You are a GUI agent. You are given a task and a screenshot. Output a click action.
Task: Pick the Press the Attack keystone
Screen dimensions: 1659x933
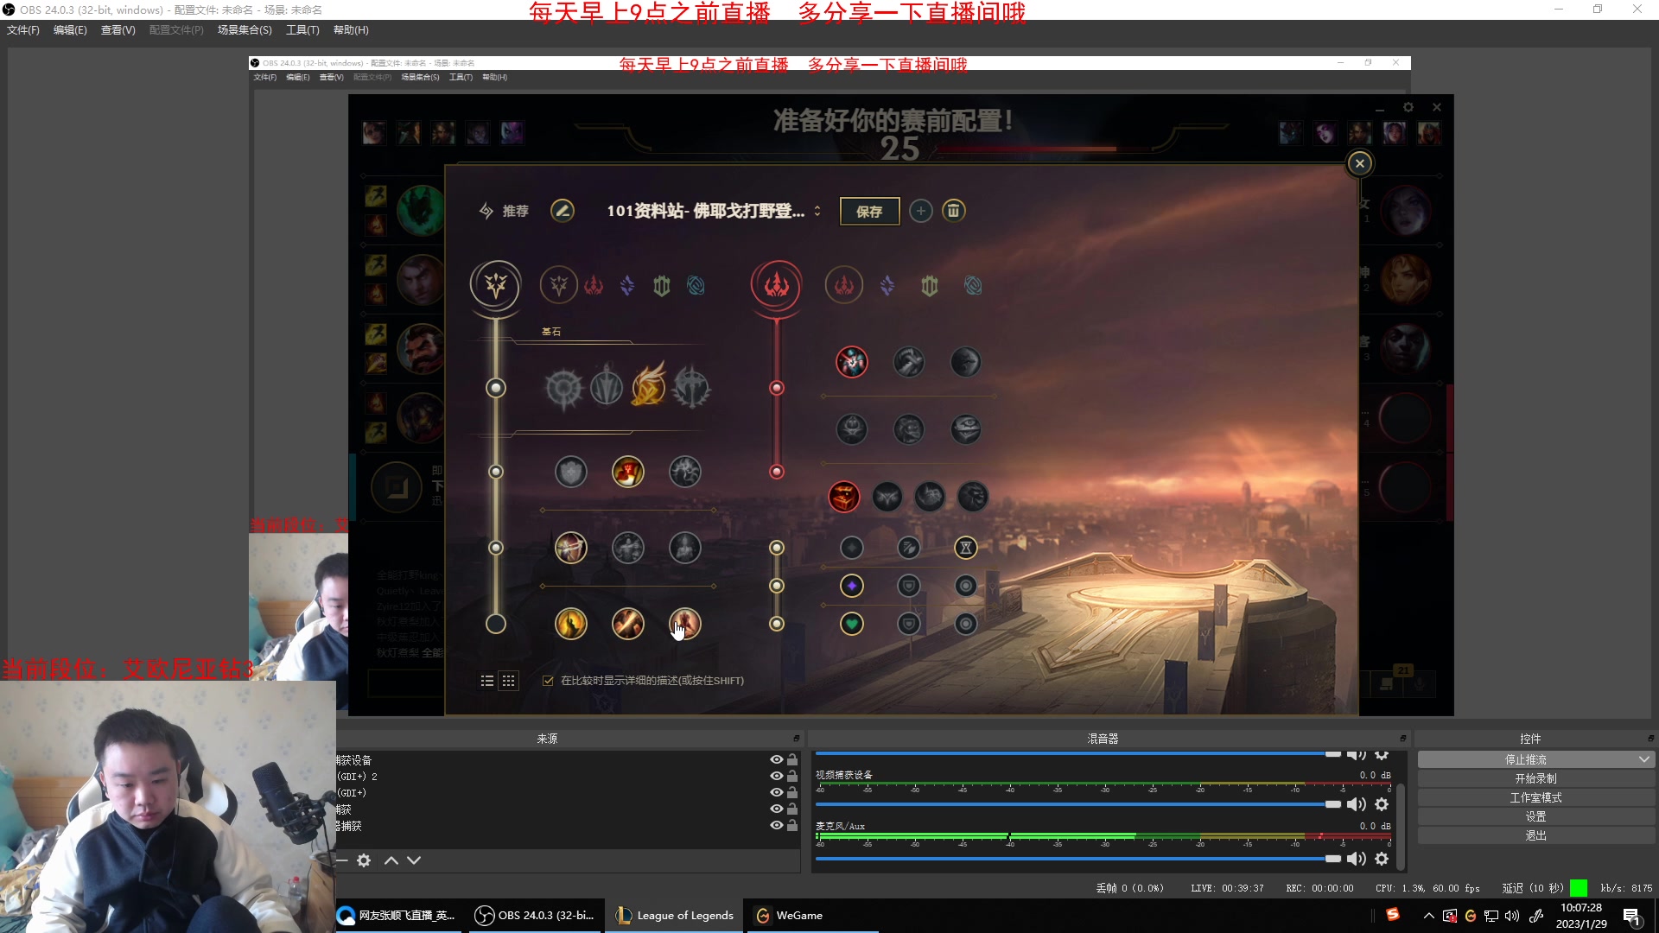(564, 388)
